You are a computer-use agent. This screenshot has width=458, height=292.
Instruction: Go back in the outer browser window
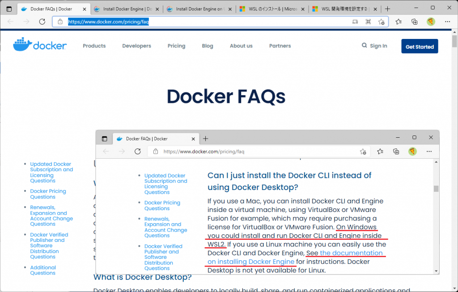click(x=11, y=21)
